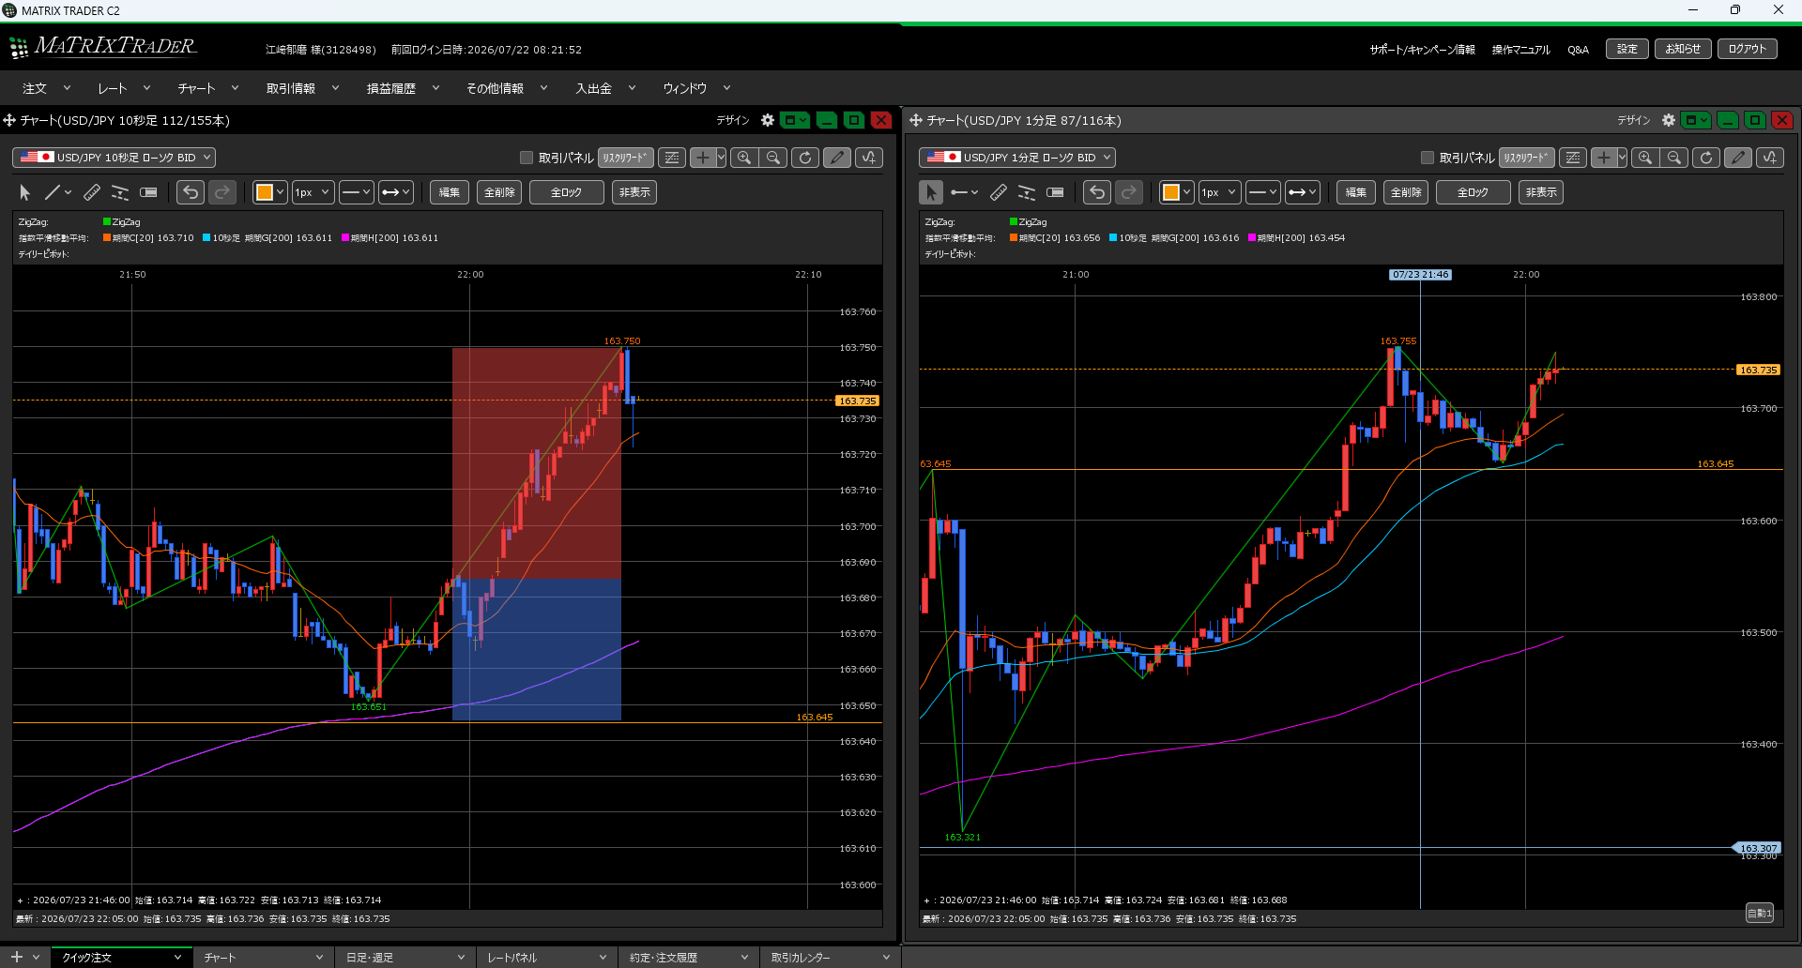This screenshot has height=968, width=1802.
Task: Open the 入出金 menu
Action: tap(605, 88)
